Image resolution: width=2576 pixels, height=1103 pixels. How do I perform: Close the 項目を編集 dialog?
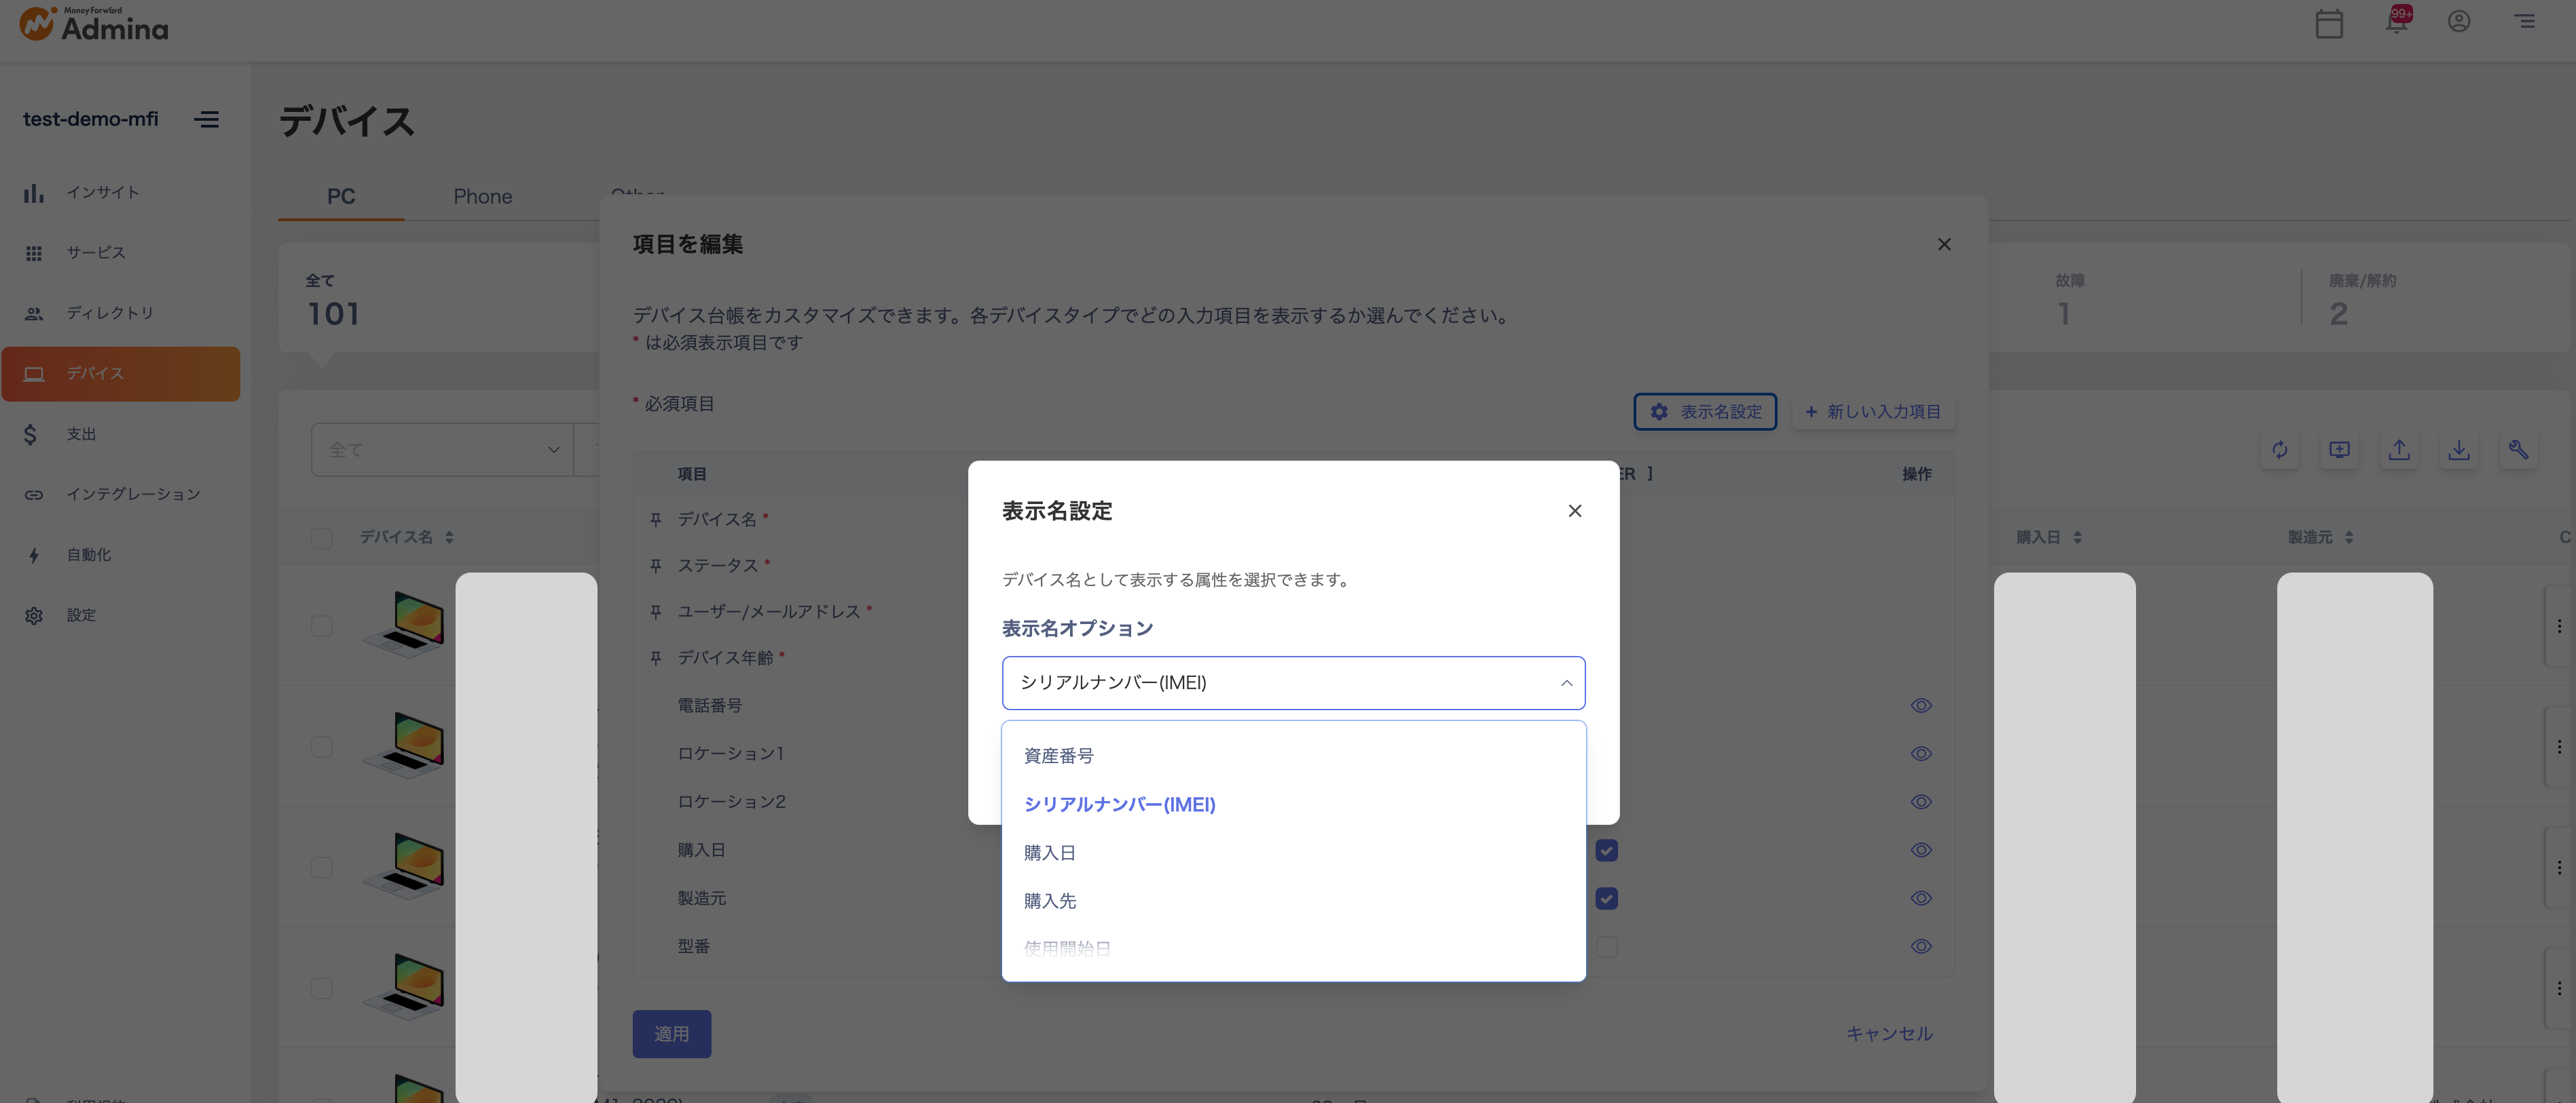tap(1944, 245)
